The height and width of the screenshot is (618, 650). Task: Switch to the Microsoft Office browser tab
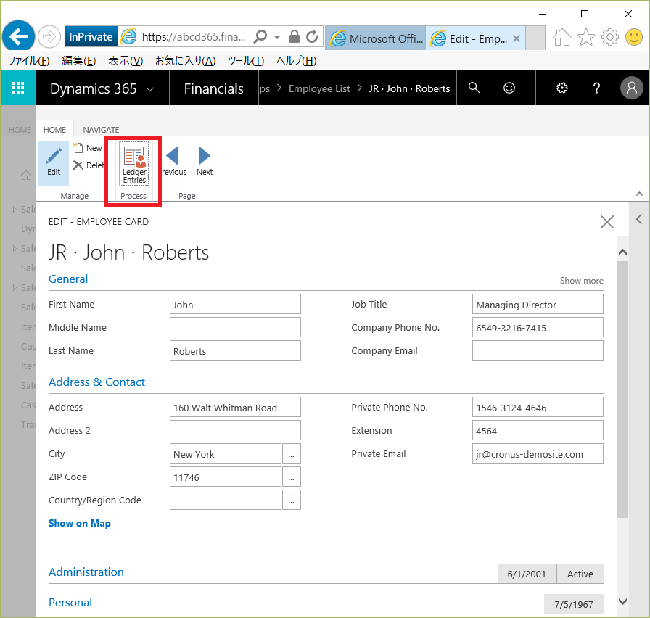point(377,38)
